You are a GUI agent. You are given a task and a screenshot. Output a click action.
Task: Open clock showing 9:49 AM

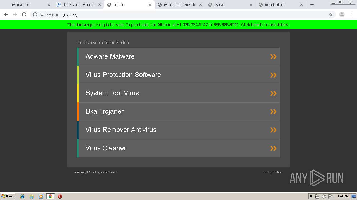click(x=343, y=196)
